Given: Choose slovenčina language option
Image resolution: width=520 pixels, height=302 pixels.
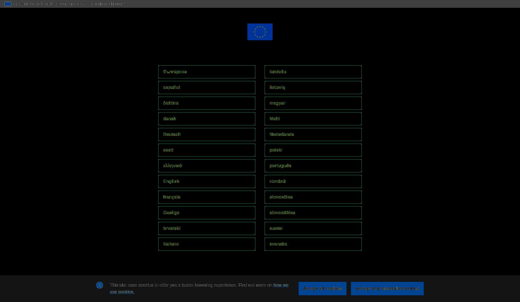Looking at the screenshot, I should point(313,197).
